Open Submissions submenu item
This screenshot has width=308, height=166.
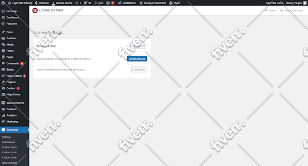(9, 142)
